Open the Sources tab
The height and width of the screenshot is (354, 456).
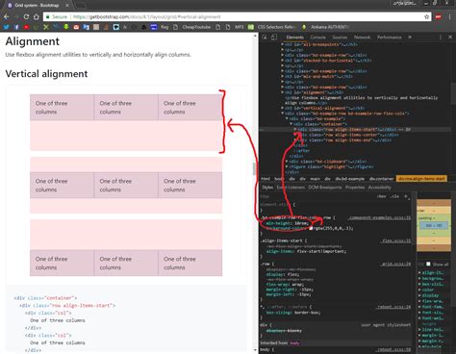pyautogui.click(x=340, y=38)
